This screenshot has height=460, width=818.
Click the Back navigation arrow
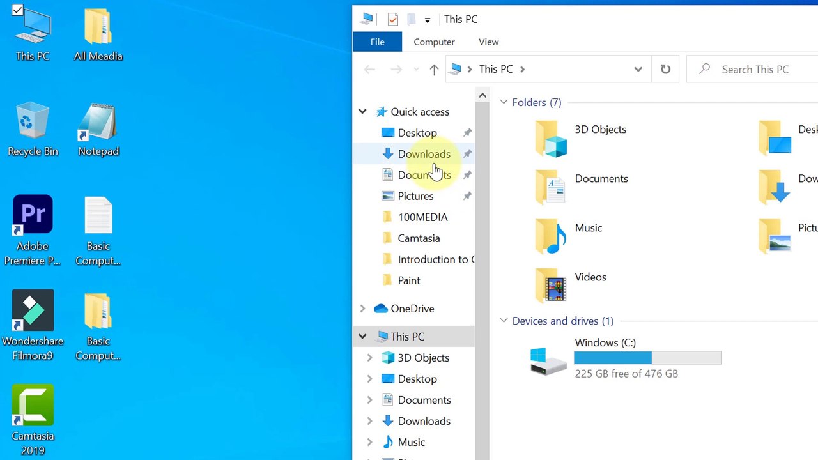[x=369, y=69]
